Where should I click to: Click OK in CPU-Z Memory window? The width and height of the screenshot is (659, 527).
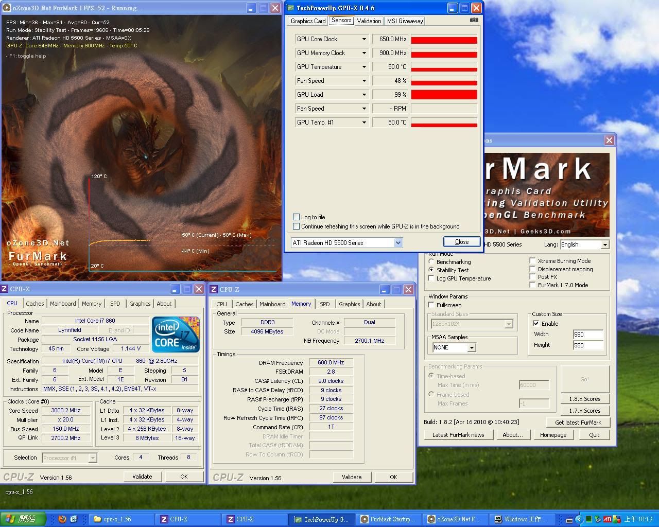point(393,477)
